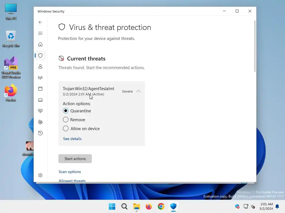Open Scan options link
Image resolution: width=285 pixels, height=213 pixels.
pyautogui.click(x=70, y=172)
